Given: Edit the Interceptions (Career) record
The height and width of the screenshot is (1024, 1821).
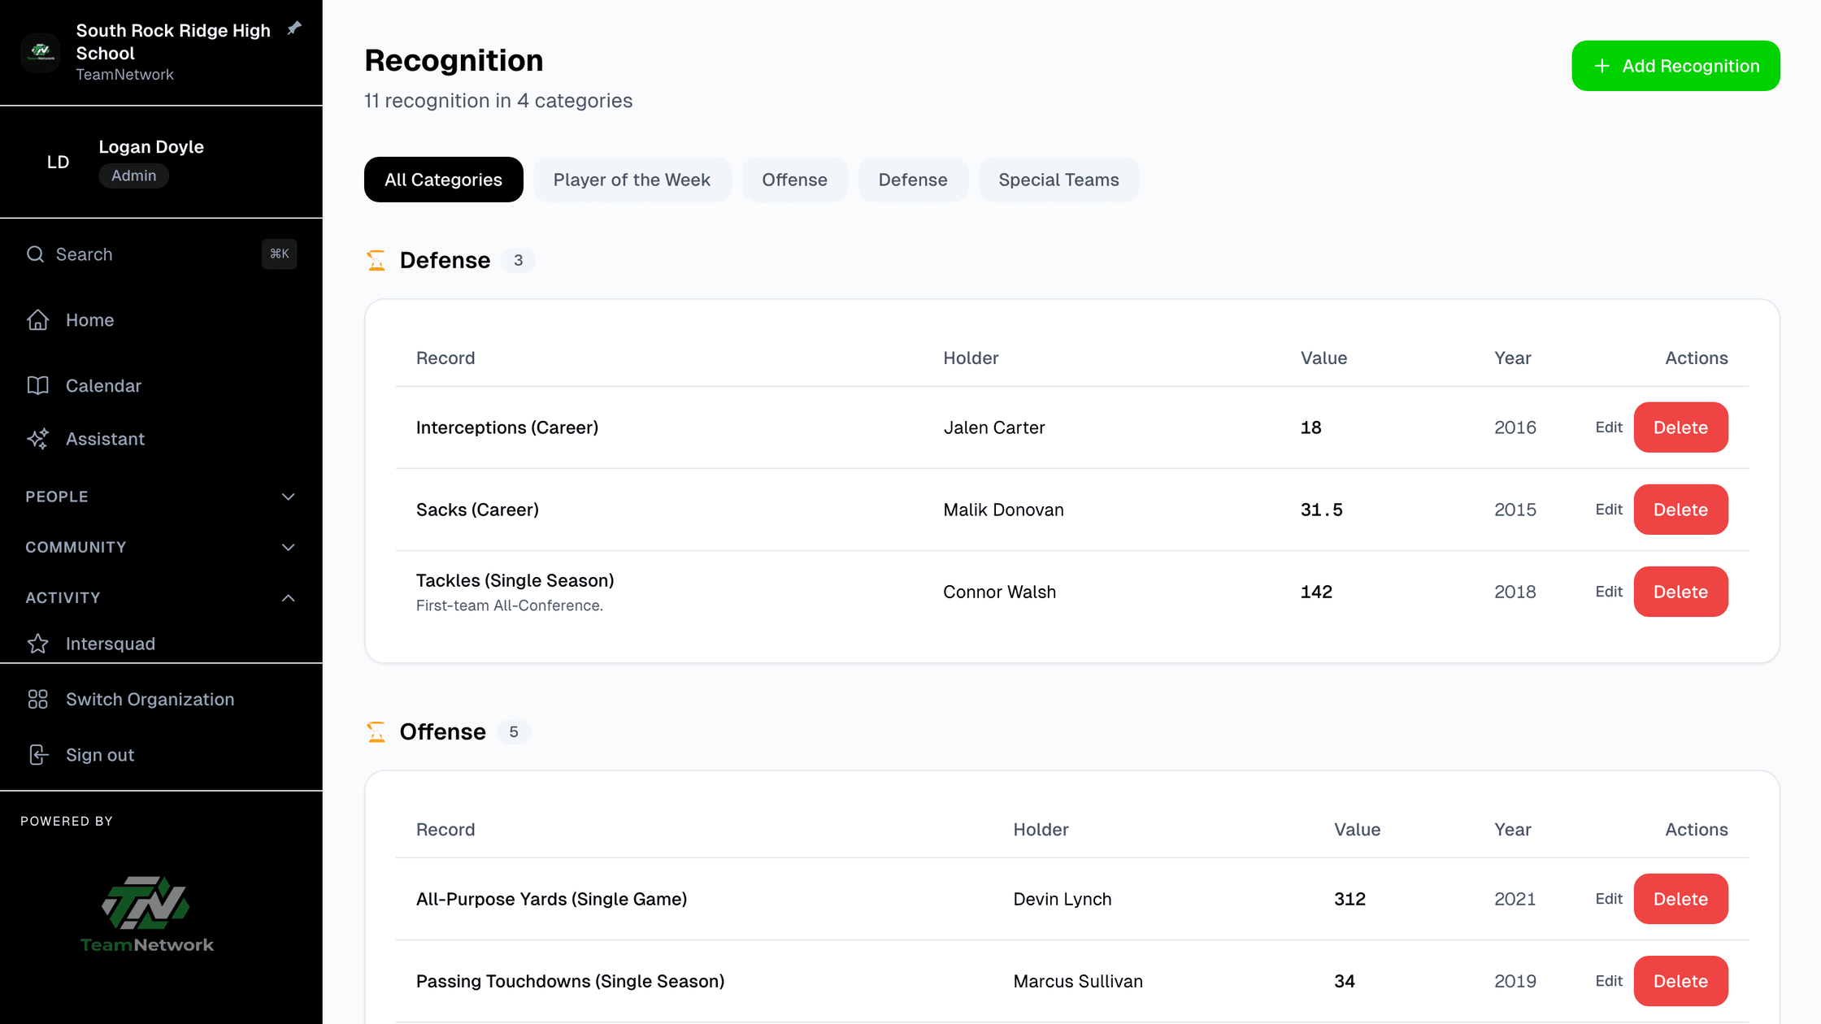Looking at the screenshot, I should click(1609, 427).
